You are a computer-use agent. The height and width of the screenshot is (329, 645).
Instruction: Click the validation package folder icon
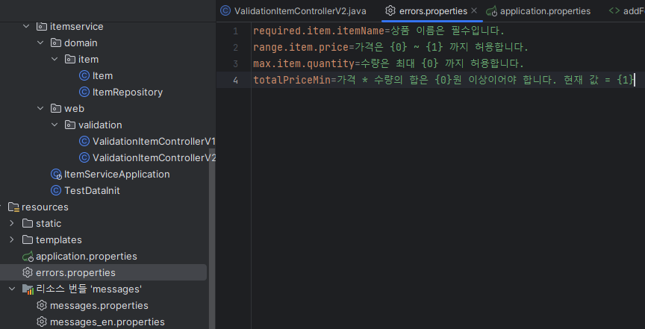click(x=70, y=125)
